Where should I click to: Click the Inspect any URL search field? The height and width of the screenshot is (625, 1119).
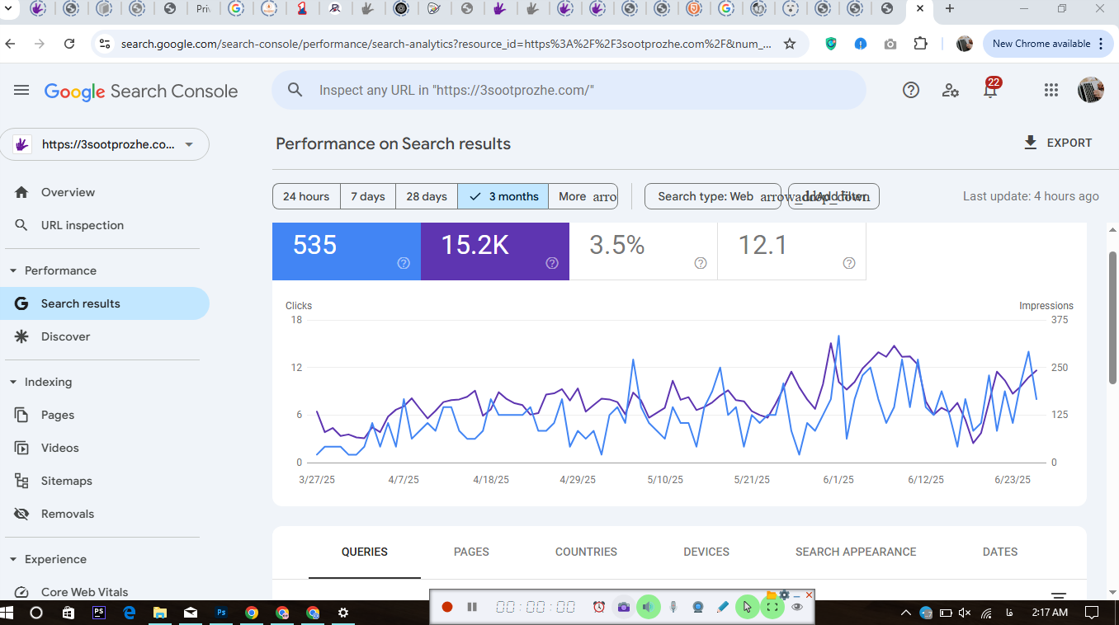pos(569,90)
